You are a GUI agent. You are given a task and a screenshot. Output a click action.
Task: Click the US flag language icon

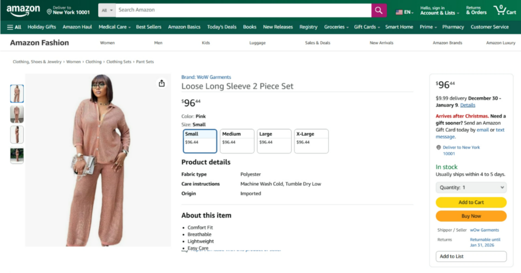[399, 12]
